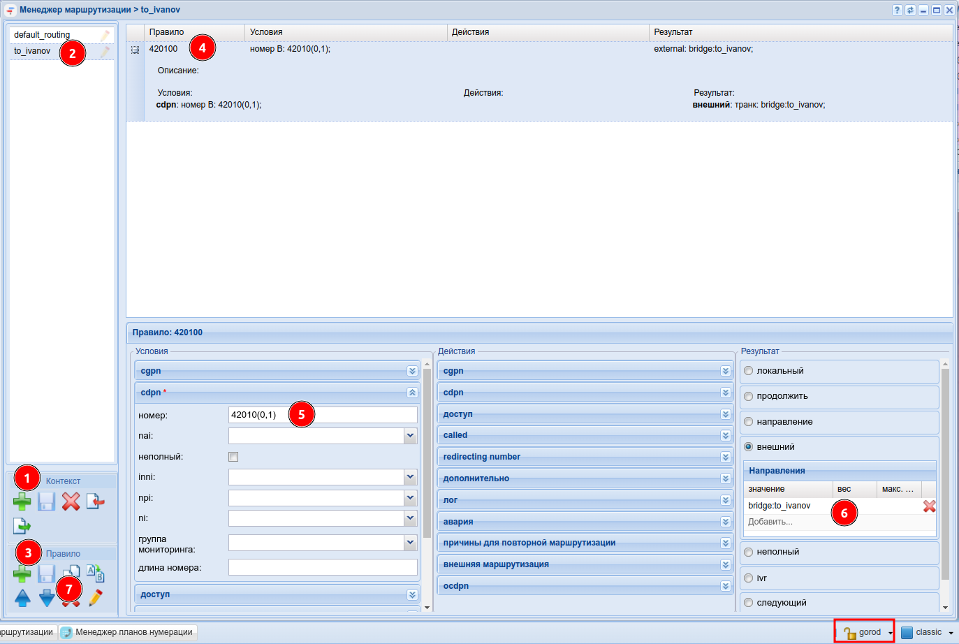
Task: Click the green plus icon under Правило
Action: click(22, 574)
